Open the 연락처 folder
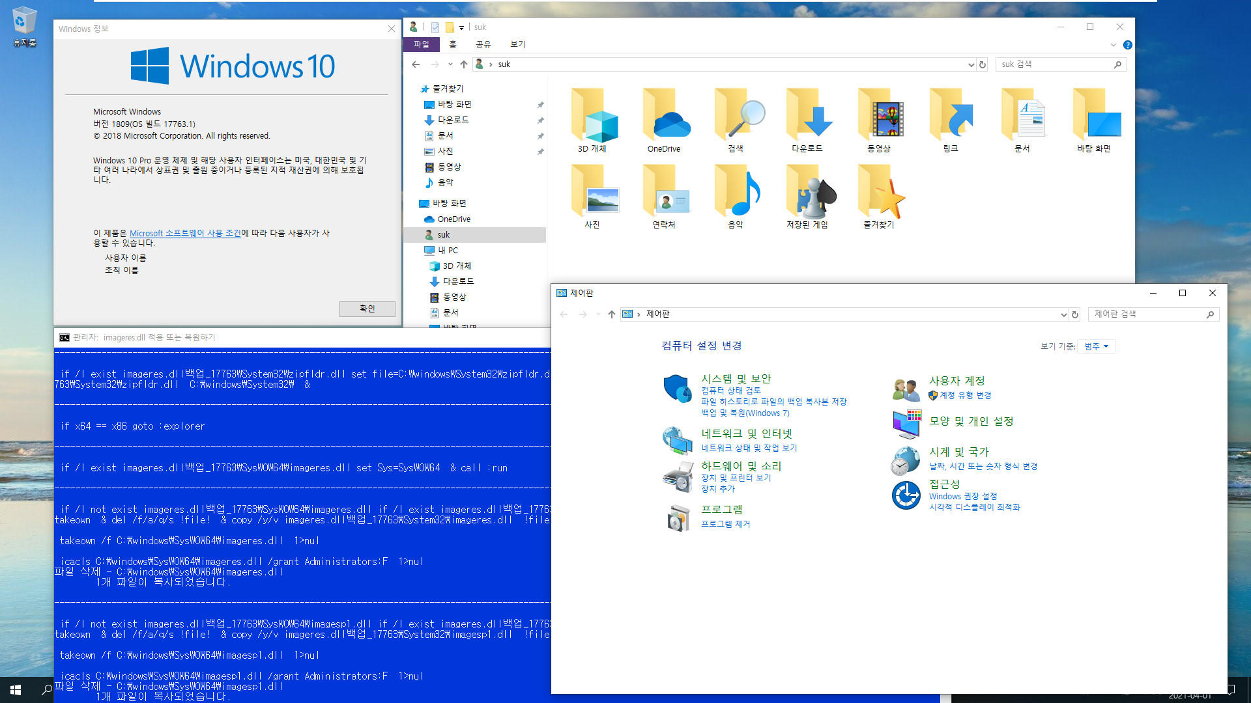The image size is (1251, 703). click(664, 196)
